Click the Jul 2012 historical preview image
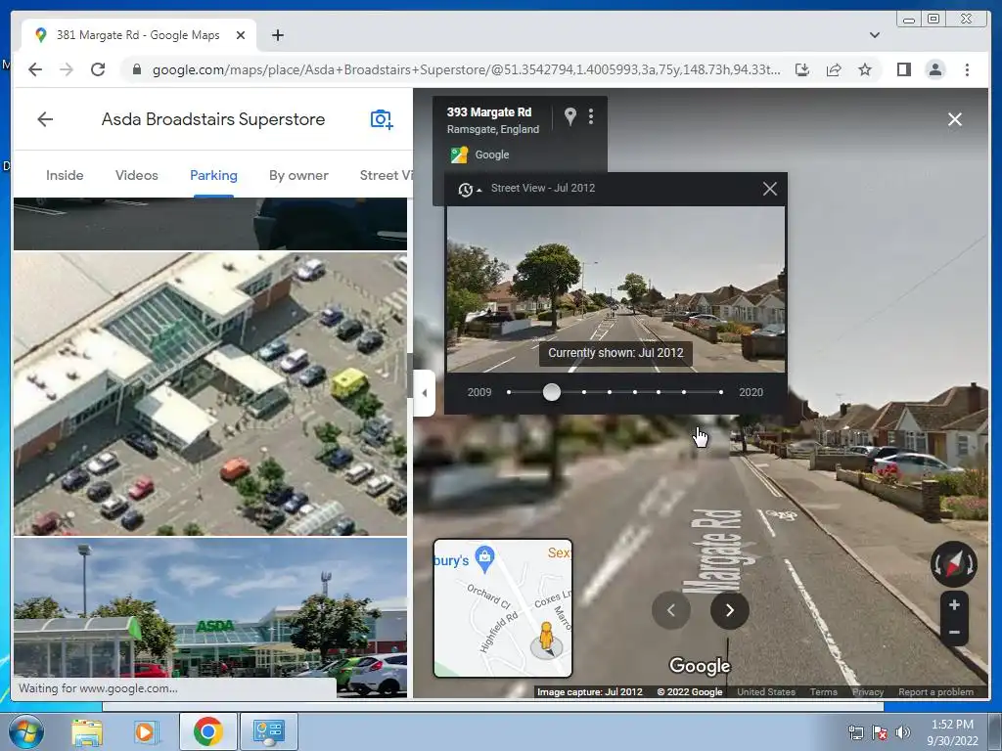This screenshot has width=1002, height=751. coord(615,289)
